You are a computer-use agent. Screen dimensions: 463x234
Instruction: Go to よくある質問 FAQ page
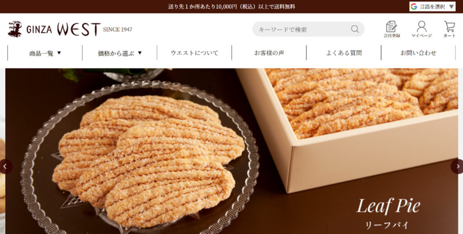tap(344, 53)
